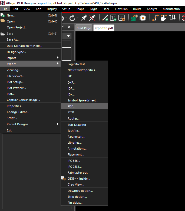Select the Add Connect route icon
Image resolution: width=185 pixels, height=211 pixels.
(156, 18)
